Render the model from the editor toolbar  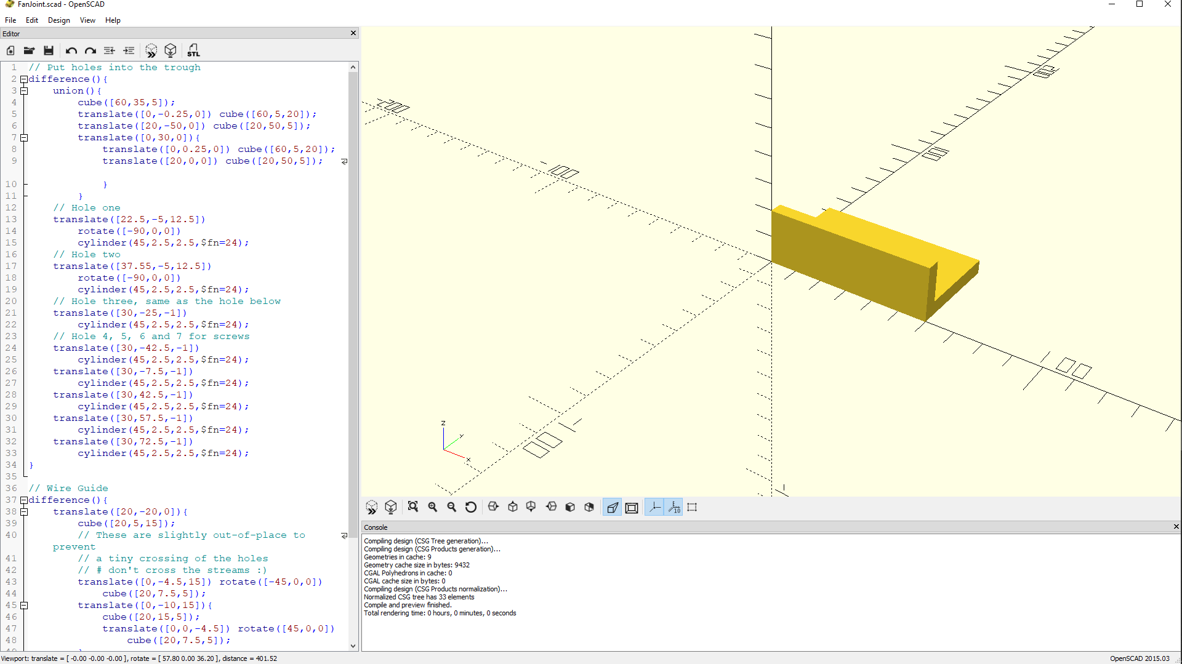[x=171, y=50]
